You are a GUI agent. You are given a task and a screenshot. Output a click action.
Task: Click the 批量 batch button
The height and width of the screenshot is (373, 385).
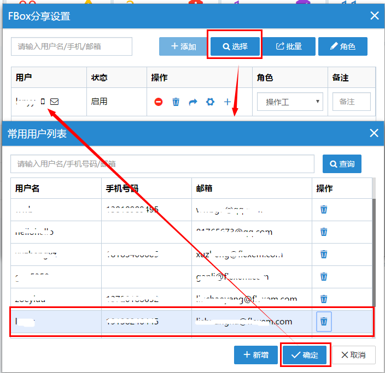point(289,46)
